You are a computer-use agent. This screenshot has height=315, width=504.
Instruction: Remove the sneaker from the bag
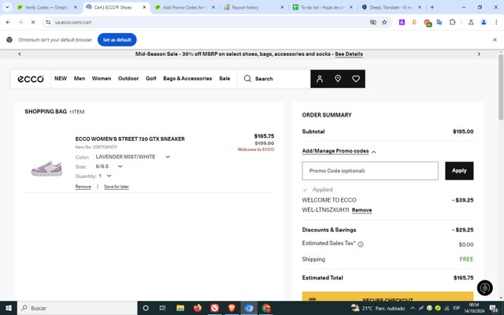pos(83,187)
